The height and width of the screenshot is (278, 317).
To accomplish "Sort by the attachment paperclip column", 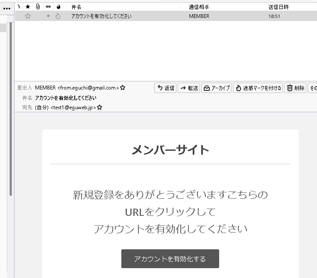I will (38, 7).
